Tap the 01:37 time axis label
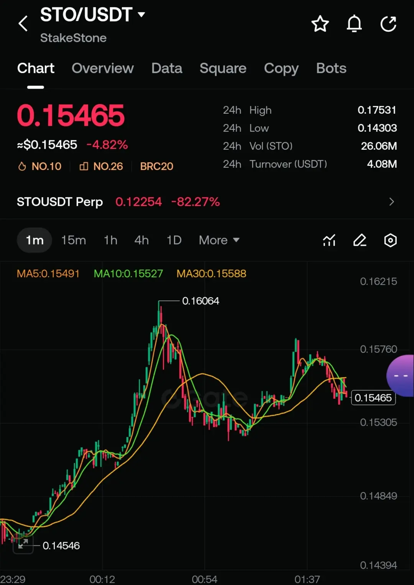 click(x=307, y=579)
